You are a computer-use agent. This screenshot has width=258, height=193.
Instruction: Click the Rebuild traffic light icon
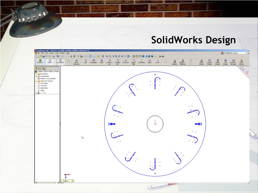(x=74, y=56)
